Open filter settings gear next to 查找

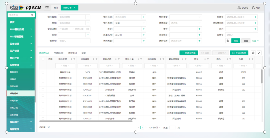pos(228,41)
